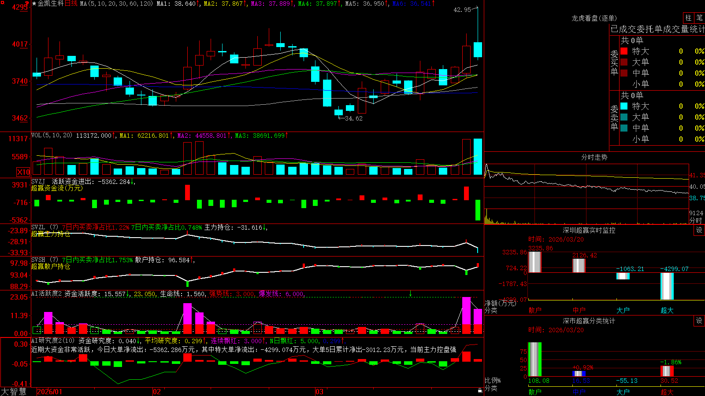Click the AI活跃度2 indicator label
The height and width of the screenshot is (396, 705).
pos(47,293)
